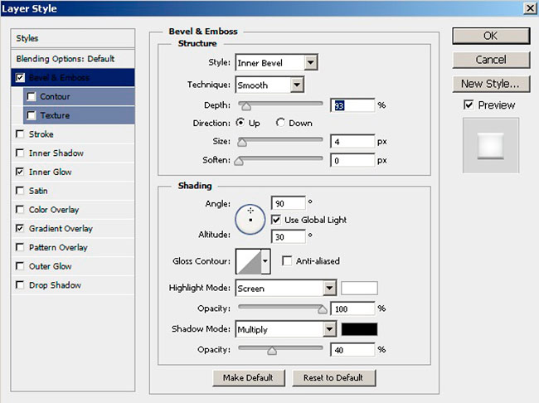Viewport: 539px width, 403px height.
Task: Click the style preview thumbnail
Action: (491, 145)
